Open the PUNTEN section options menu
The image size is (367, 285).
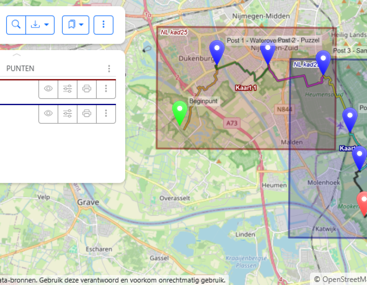pyautogui.click(x=109, y=68)
